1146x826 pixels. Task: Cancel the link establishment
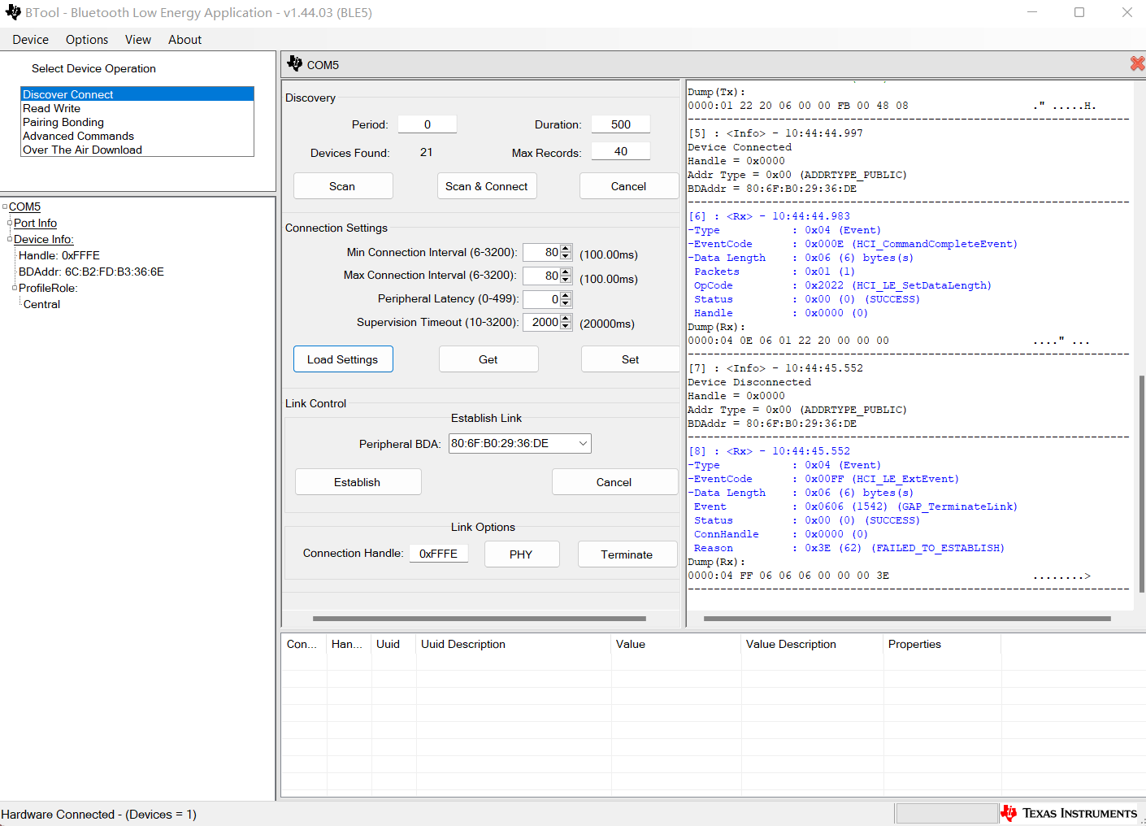(614, 482)
